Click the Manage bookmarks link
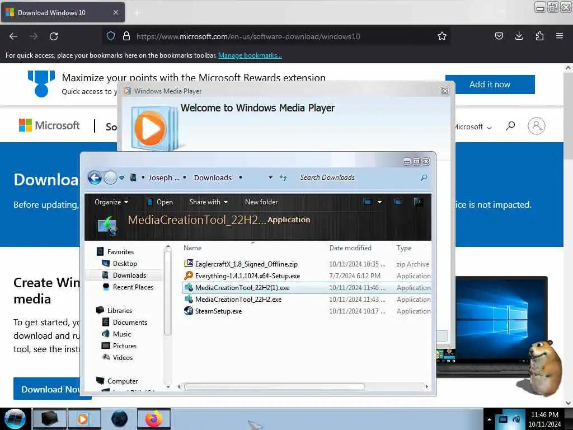 [250, 55]
